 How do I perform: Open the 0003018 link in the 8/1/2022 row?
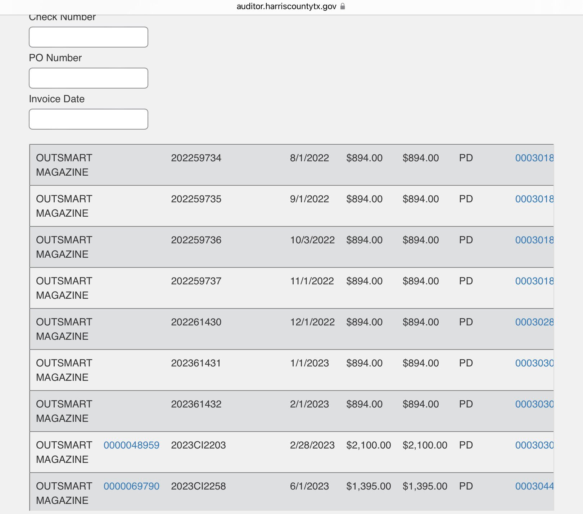pos(534,158)
